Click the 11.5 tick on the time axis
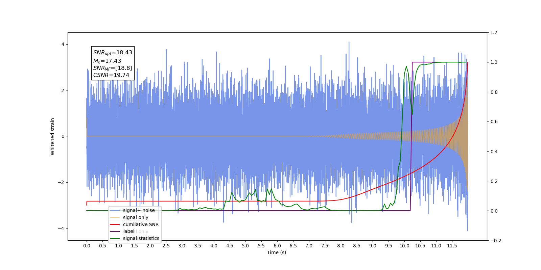 (x=452, y=246)
